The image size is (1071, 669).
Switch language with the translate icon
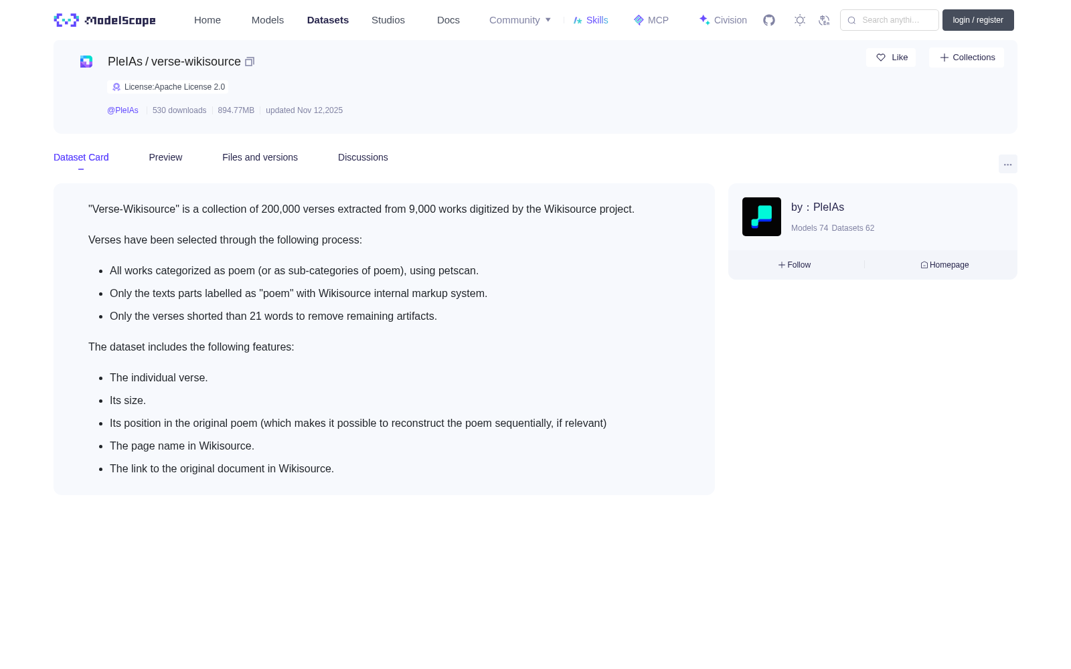(x=824, y=20)
